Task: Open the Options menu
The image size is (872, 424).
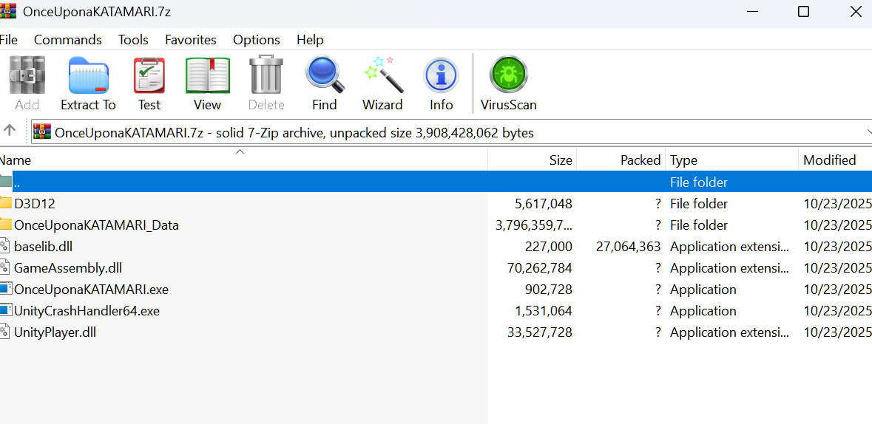Action: 257,40
